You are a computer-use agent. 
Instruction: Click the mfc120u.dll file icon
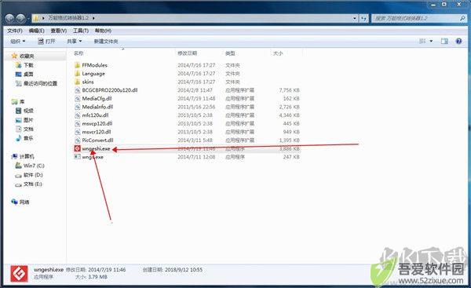point(78,115)
